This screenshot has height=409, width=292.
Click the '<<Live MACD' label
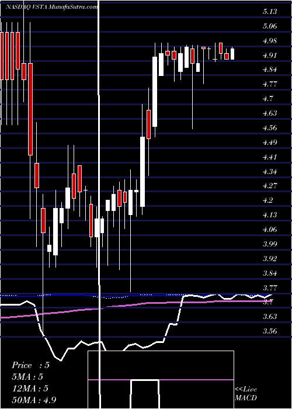pos(246,394)
